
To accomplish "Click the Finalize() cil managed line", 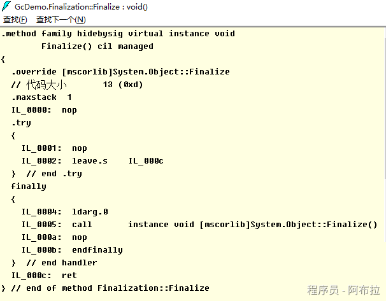I will (x=97, y=46).
